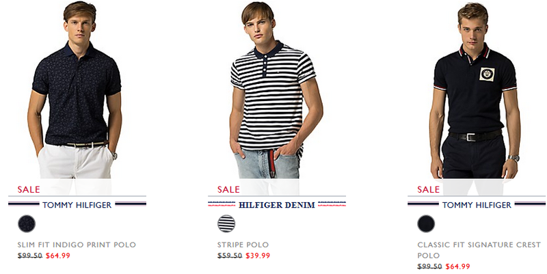The image size is (547, 274).
Task: Click the Hilfiger Denim brand logo
Action: coord(277,204)
